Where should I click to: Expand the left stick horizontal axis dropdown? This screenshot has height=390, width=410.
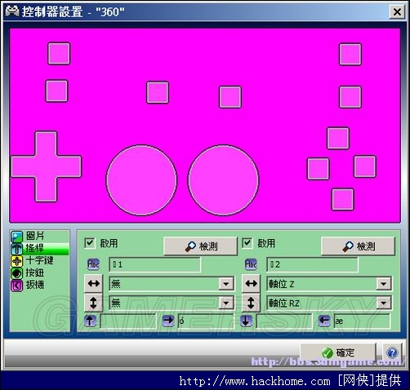click(226, 284)
